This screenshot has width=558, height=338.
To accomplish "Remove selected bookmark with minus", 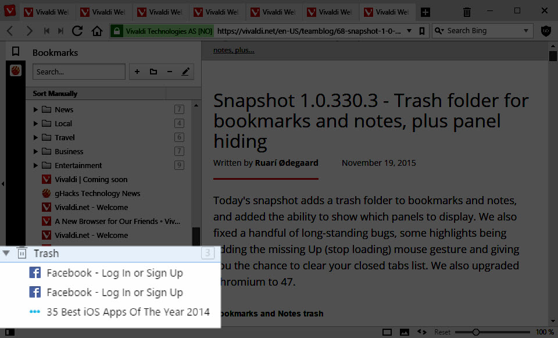I will 170,72.
